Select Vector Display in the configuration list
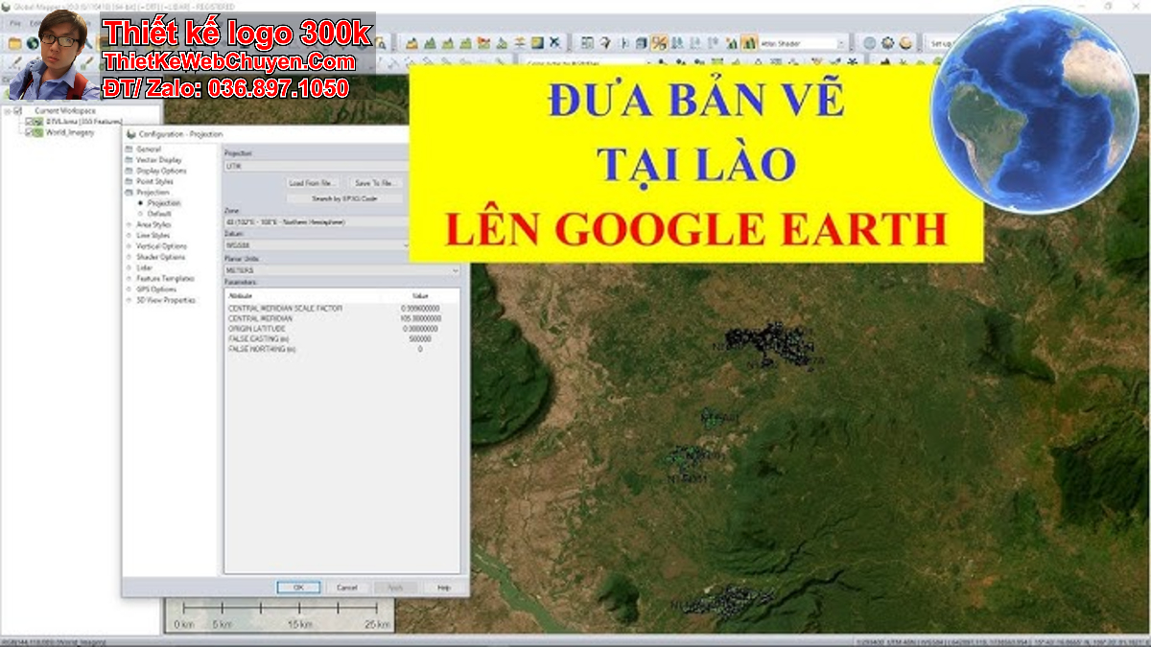Viewport: 1151px width, 647px height. (x=158, y=160)
